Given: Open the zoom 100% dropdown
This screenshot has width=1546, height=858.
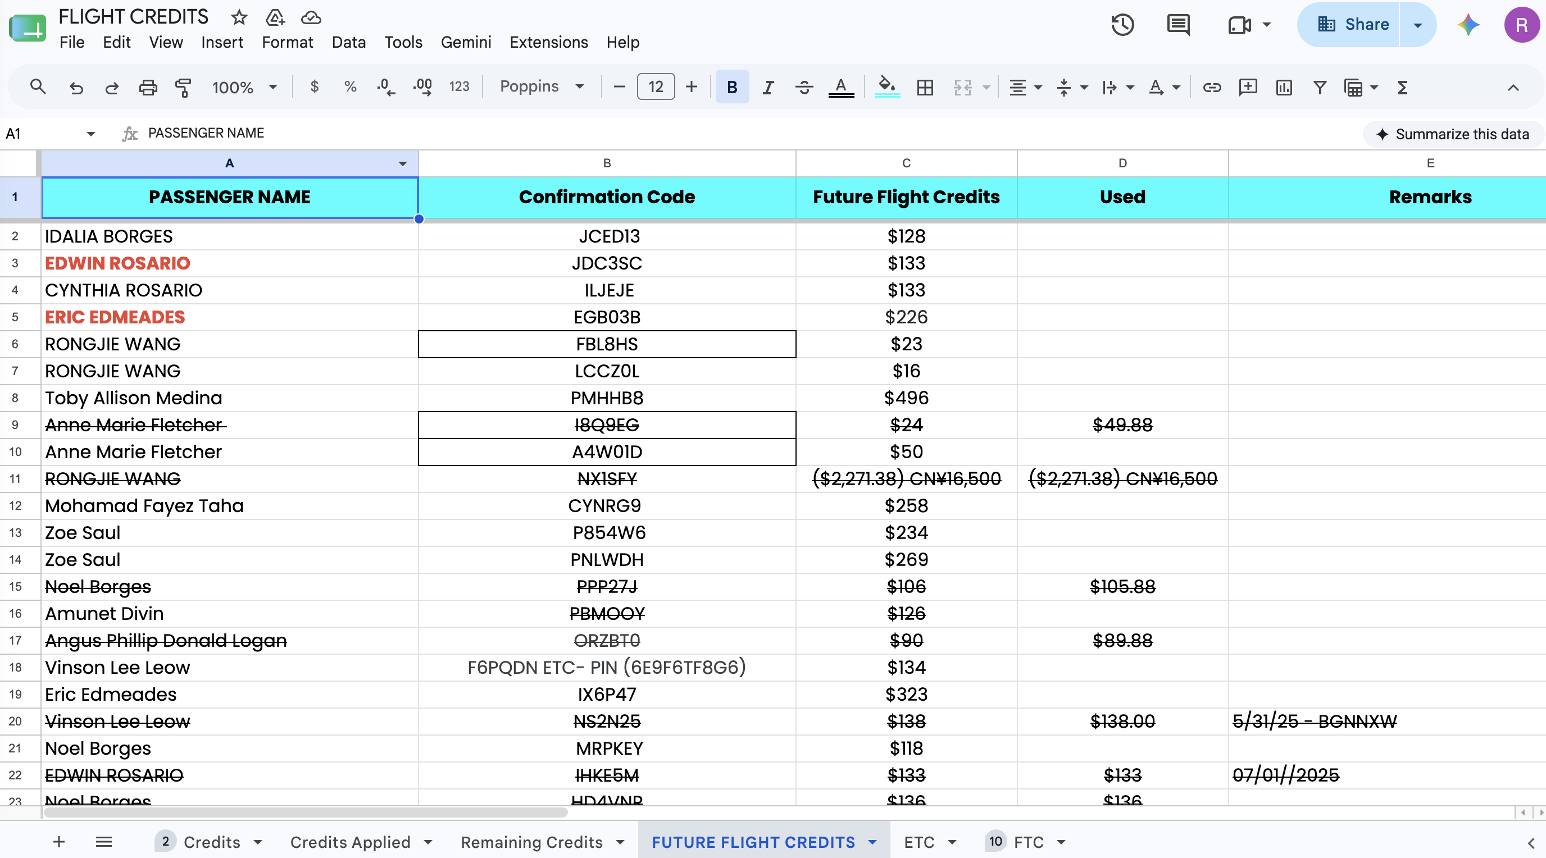Looking at the screenshot, I should click(244, 88).
